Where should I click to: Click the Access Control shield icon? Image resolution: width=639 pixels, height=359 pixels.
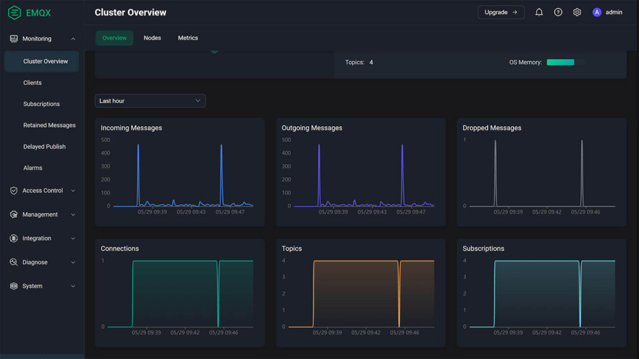14,191
